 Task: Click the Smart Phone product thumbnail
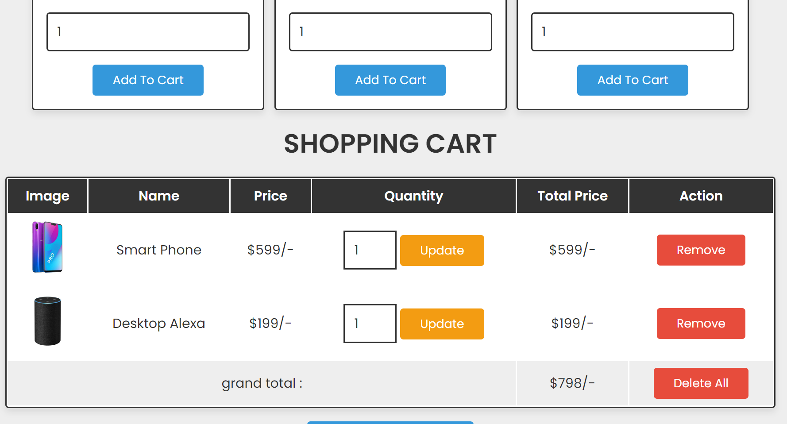(47, 247)
